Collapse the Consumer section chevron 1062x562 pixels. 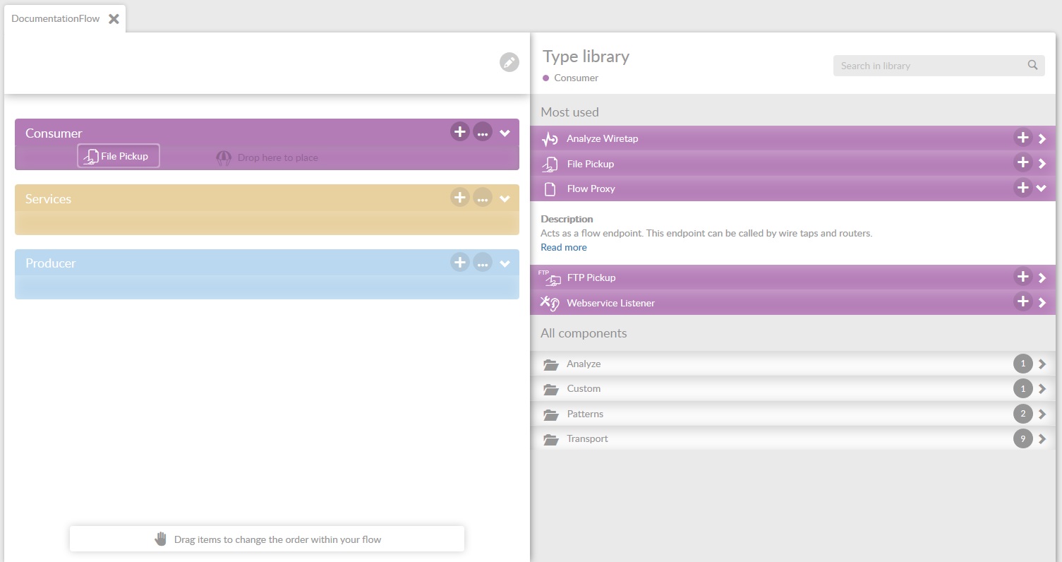(x=505, y=133)
